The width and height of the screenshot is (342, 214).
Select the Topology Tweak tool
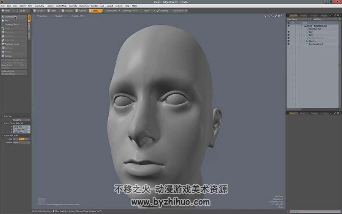tap(14, 44)
